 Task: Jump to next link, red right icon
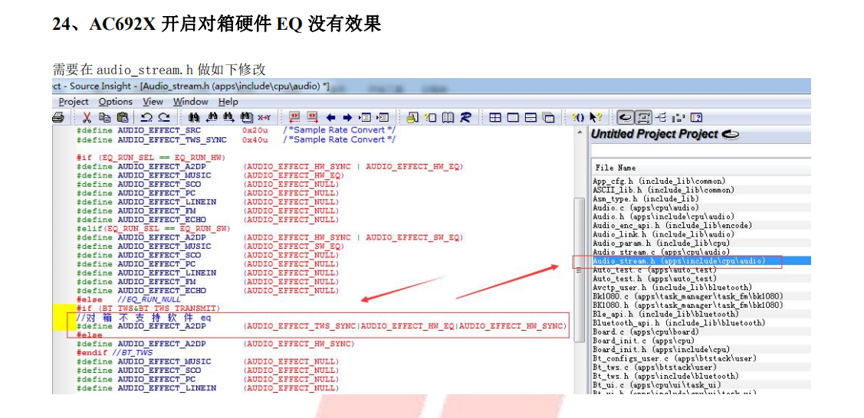(312, 117)
